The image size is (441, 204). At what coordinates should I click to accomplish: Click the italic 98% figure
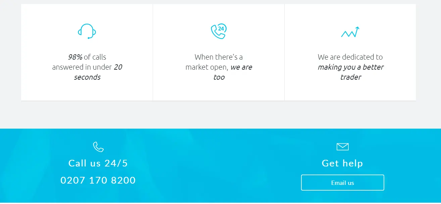(75, 57)
